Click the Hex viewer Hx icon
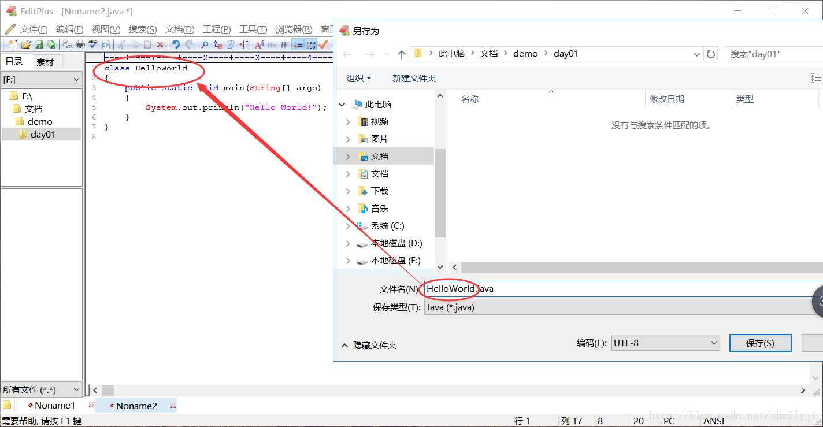This screenshot has height=427, width=823. [x=272, y=44]
